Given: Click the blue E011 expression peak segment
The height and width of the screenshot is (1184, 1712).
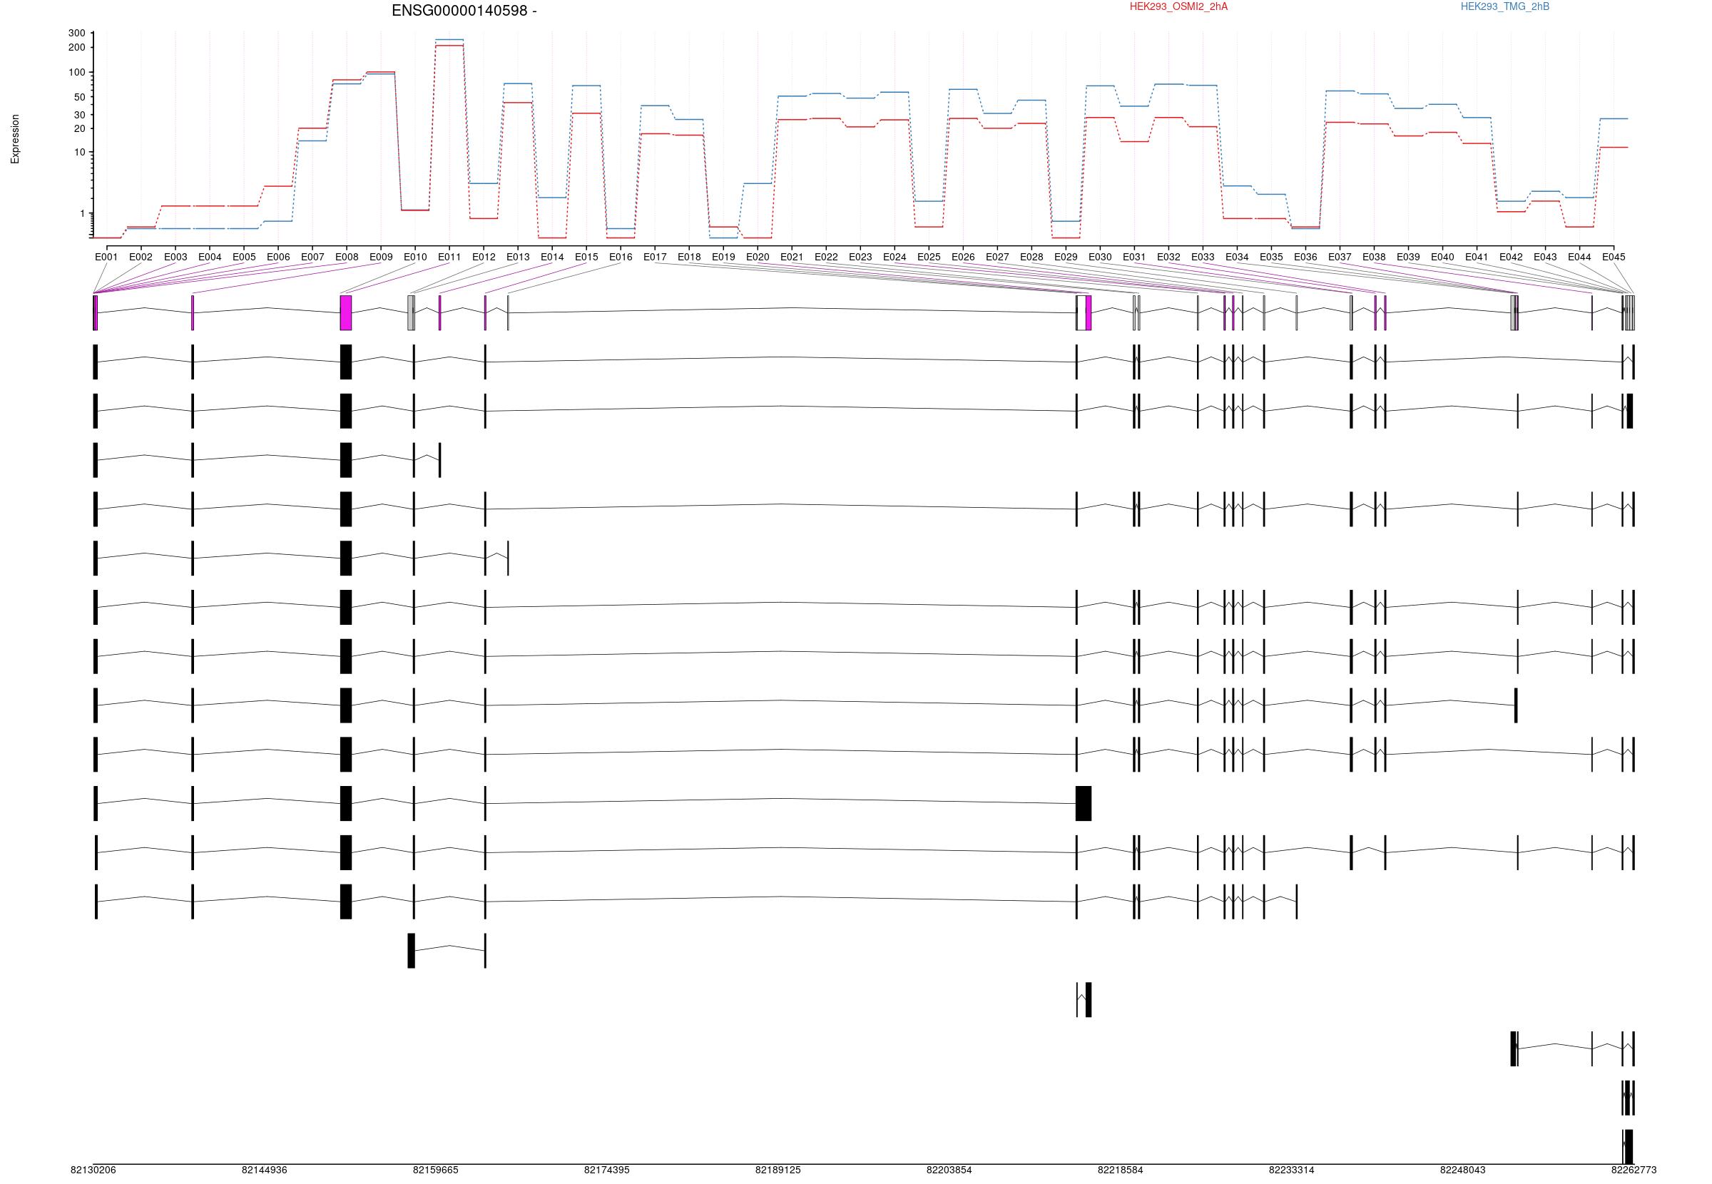Looking at the screenshot, I should click(449, 39).
